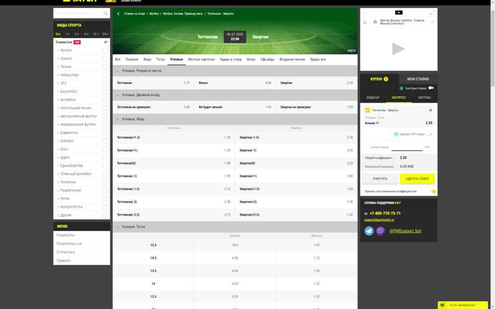Click the Футбол. Англия. Премьер-лига breadcrumb
This screenshot has width=495, height=309.
[x=183, y=13]
